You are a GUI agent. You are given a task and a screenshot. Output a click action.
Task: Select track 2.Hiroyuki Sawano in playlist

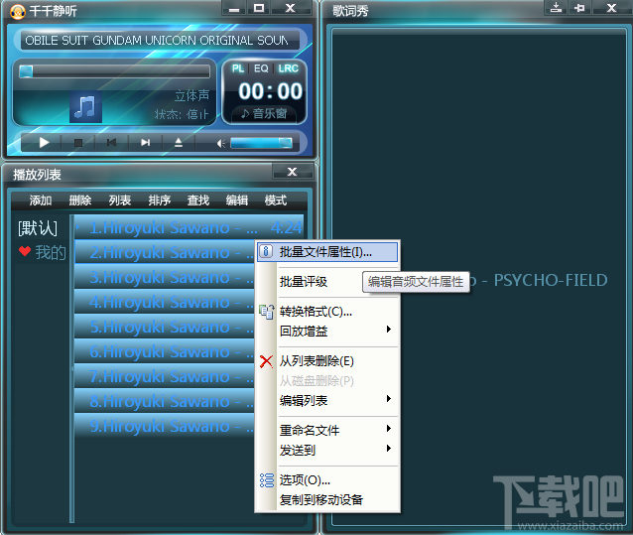pos(165,252)
